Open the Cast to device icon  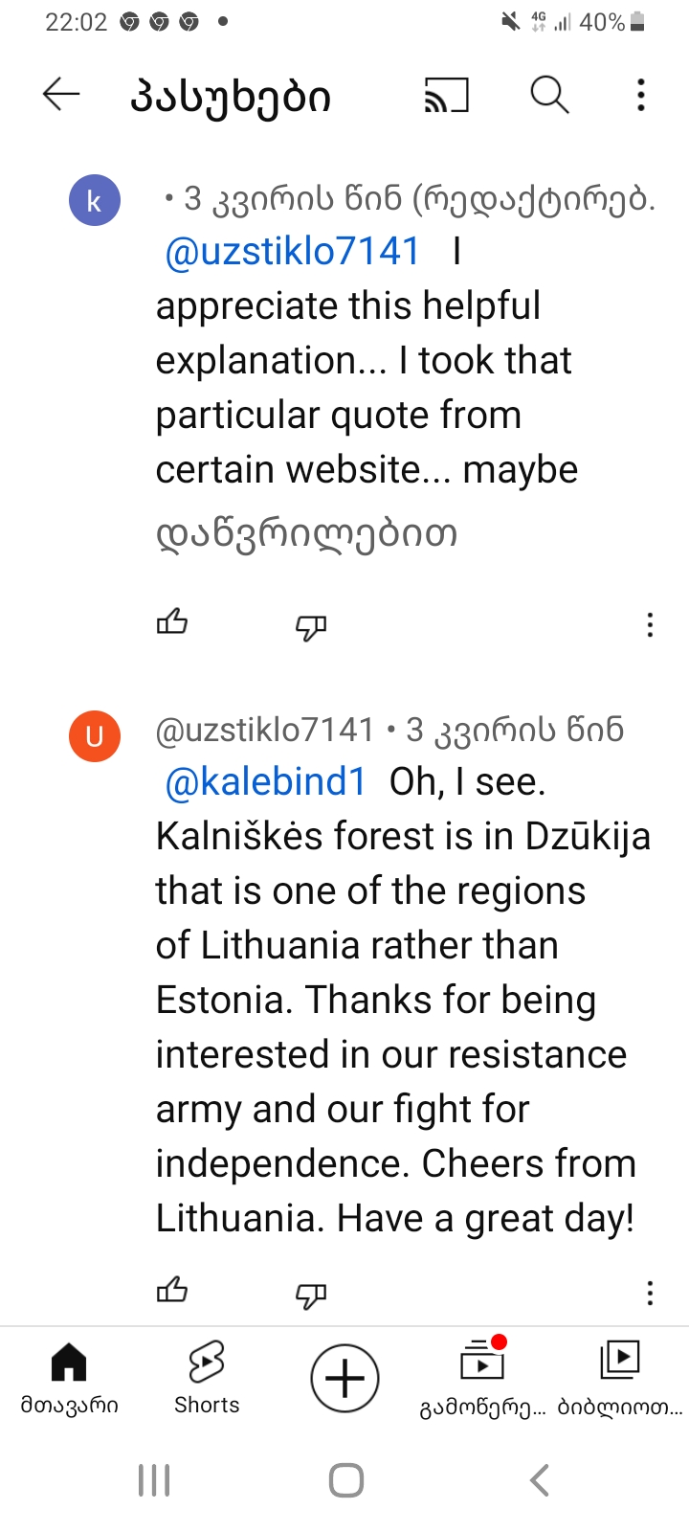click(x=447, y=96)
